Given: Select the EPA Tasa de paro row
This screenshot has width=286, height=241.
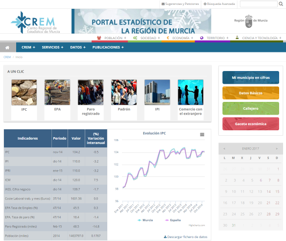Looking at the screenshot, I should 55,217.
